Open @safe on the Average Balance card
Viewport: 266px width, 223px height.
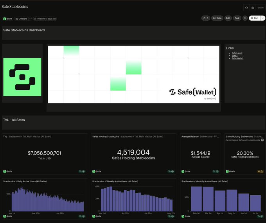pos(186,171)
